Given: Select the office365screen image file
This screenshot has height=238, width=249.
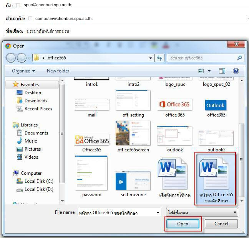Looking at the screenshot, I should 133,136.
